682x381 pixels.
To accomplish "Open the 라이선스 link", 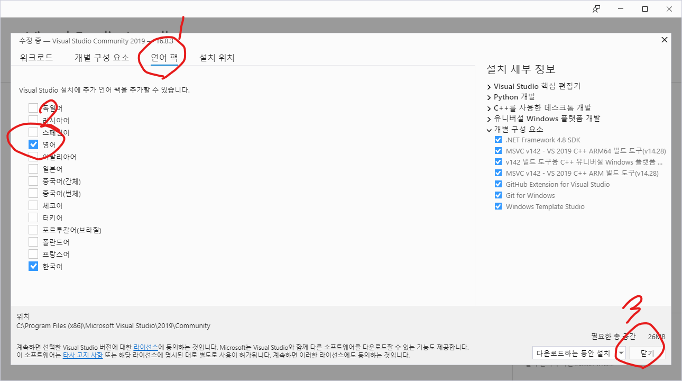I will pyautogui.click(x=145, y=347).
